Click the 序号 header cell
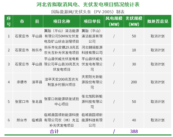The width and height of the screenshot is (173, 137). coord(9,21)
